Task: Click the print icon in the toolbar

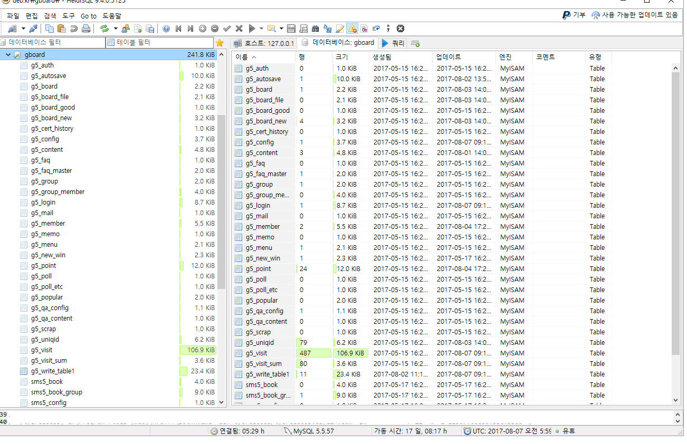Action: (86, 28)
